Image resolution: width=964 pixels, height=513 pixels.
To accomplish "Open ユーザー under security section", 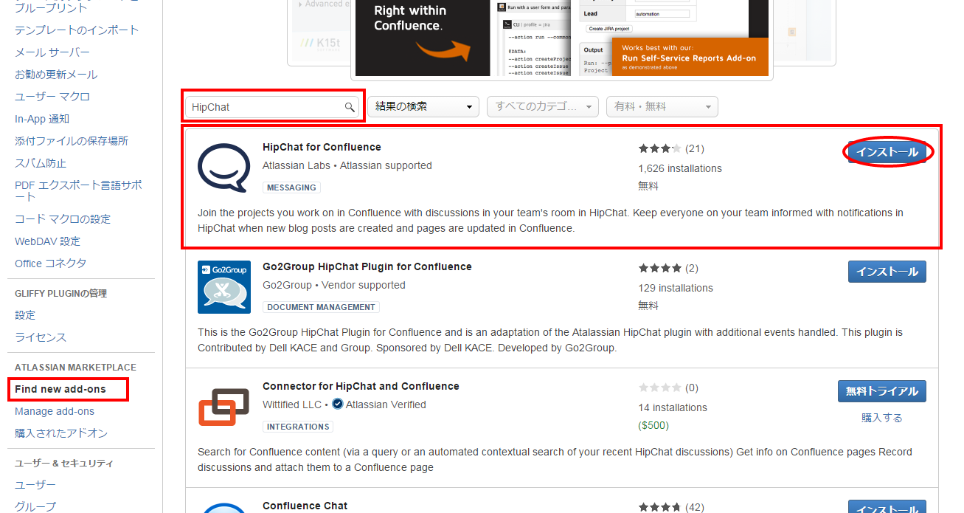I will (x=35, y=485).
